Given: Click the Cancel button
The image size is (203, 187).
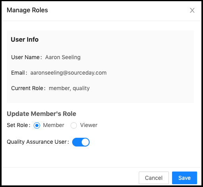Looking at the screenshot, I should [154, 178].
